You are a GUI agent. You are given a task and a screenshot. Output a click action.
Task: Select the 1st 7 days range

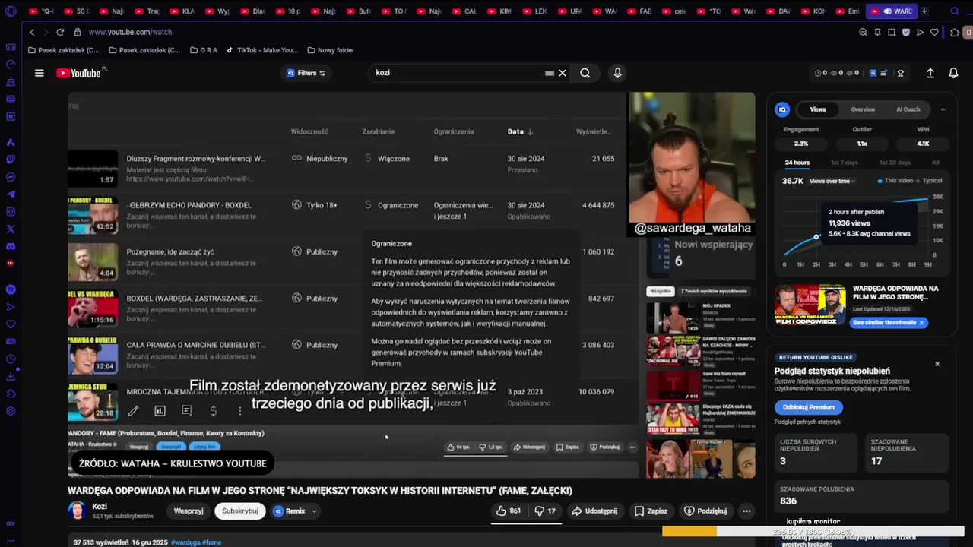click(x=844, y=163)
